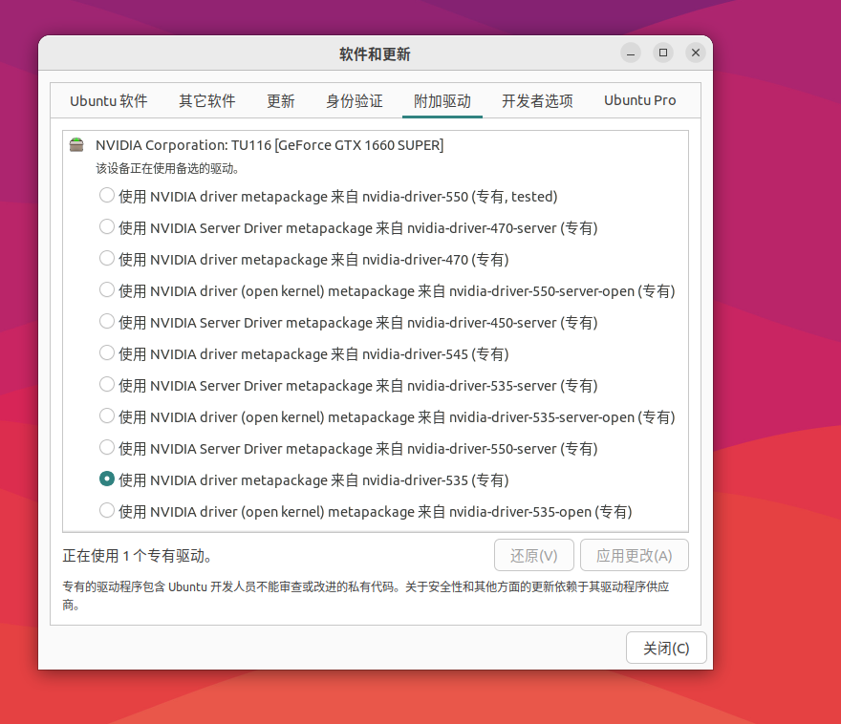Click the 正在使用 1 个专有驱动 status text

click(138, 556)
